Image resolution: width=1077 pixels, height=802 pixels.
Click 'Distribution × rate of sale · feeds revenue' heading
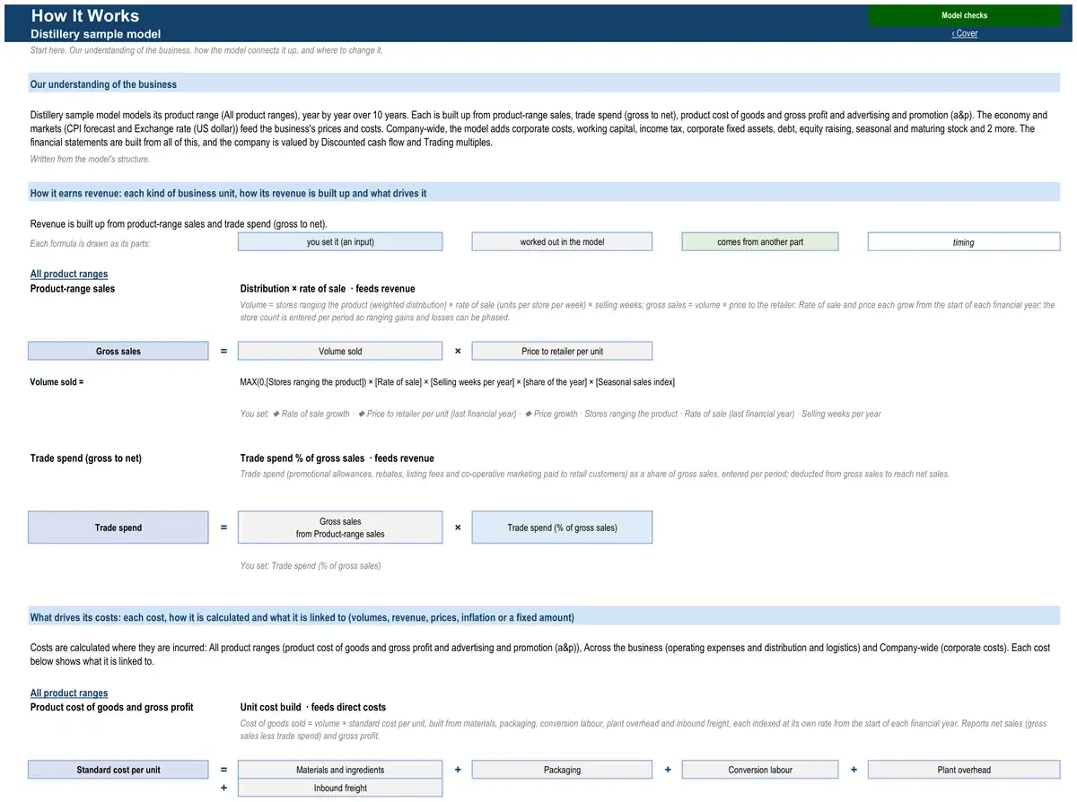[328, 289]
